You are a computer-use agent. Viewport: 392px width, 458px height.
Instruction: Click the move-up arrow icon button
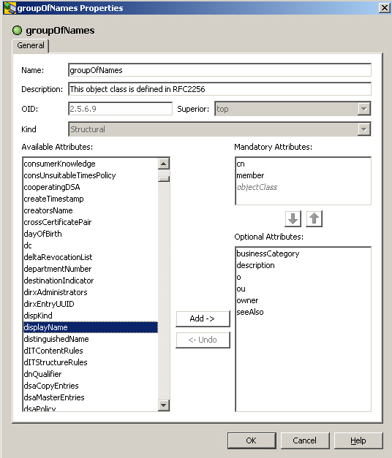coord(314,219)
